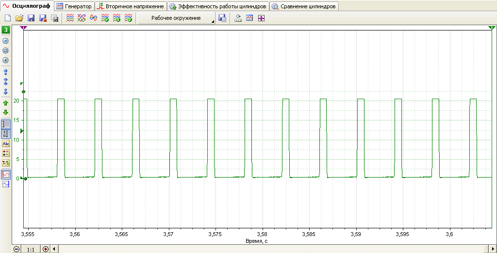Click green trigger triangle near 12 on axis

[x=22, y=130]
